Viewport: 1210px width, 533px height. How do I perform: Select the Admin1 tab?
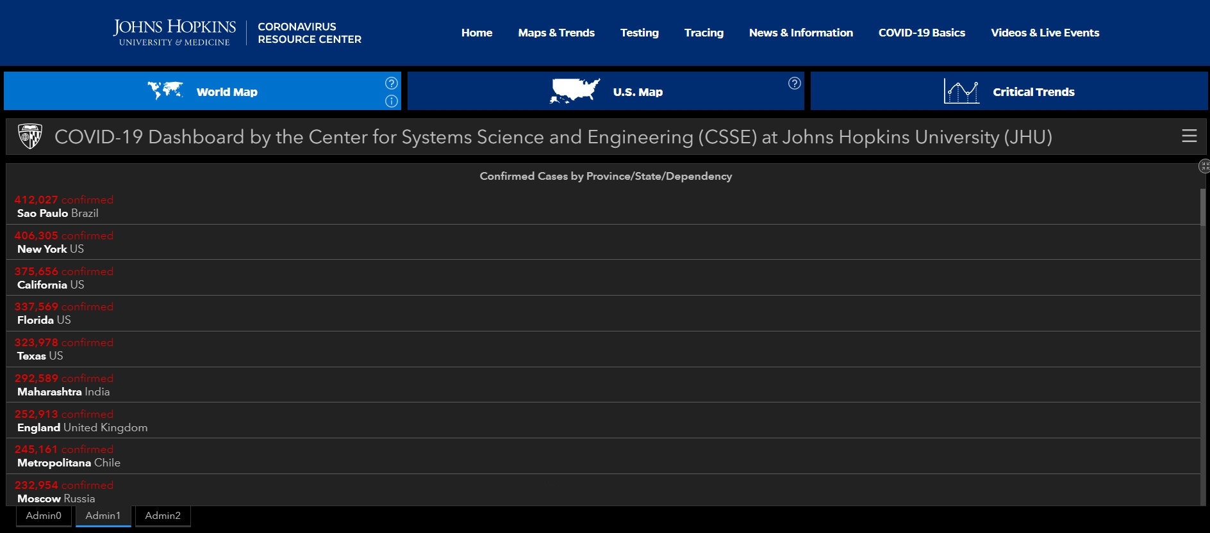pos(103,516)
